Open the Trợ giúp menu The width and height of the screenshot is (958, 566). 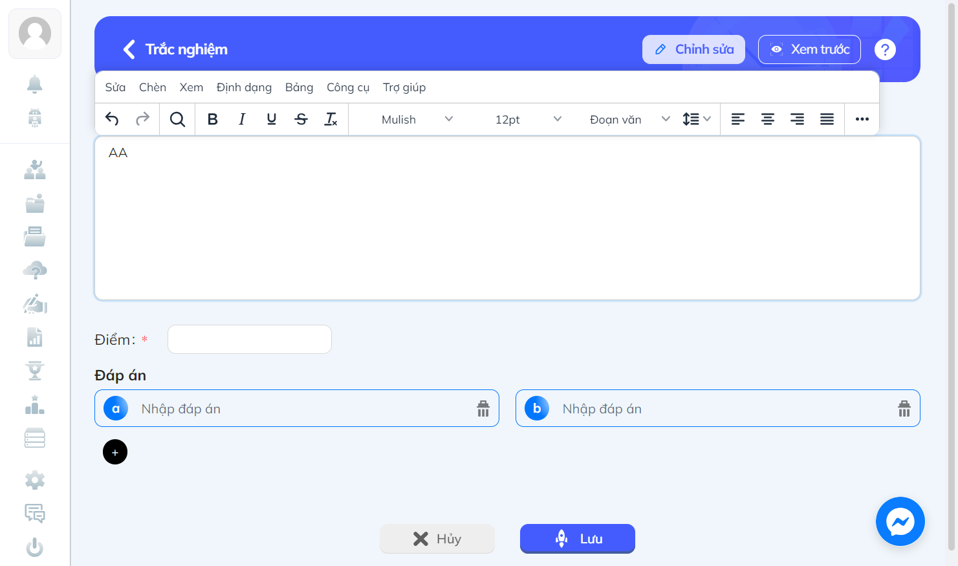[404, 87]
